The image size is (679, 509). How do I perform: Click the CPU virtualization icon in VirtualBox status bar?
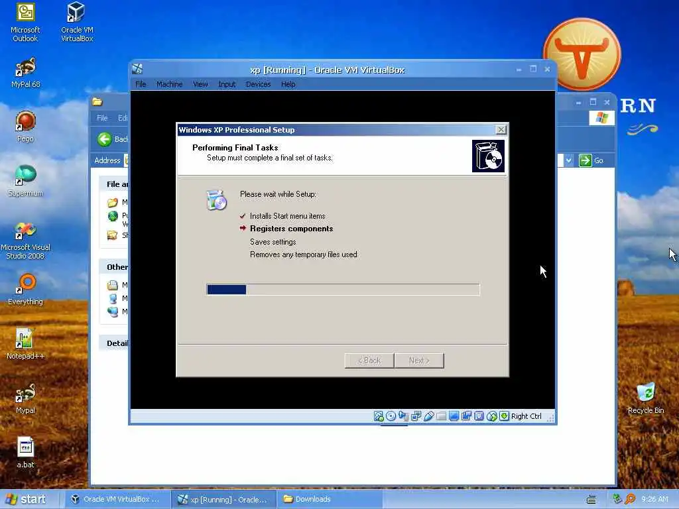click(x=479, y=416)
